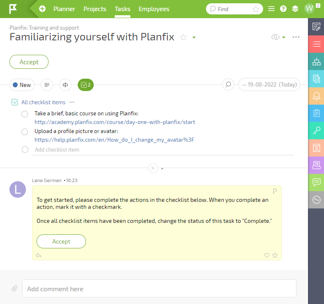Viewport: 324px width, 304px height.
Task: Click the layers stack icon in header
Action: click(295, 9)
